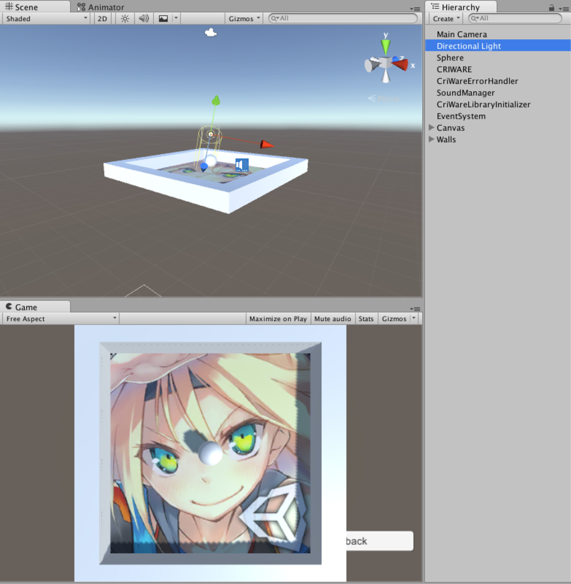
Task: Toggle Mute audio in Game view
Action: click(332, 319)
